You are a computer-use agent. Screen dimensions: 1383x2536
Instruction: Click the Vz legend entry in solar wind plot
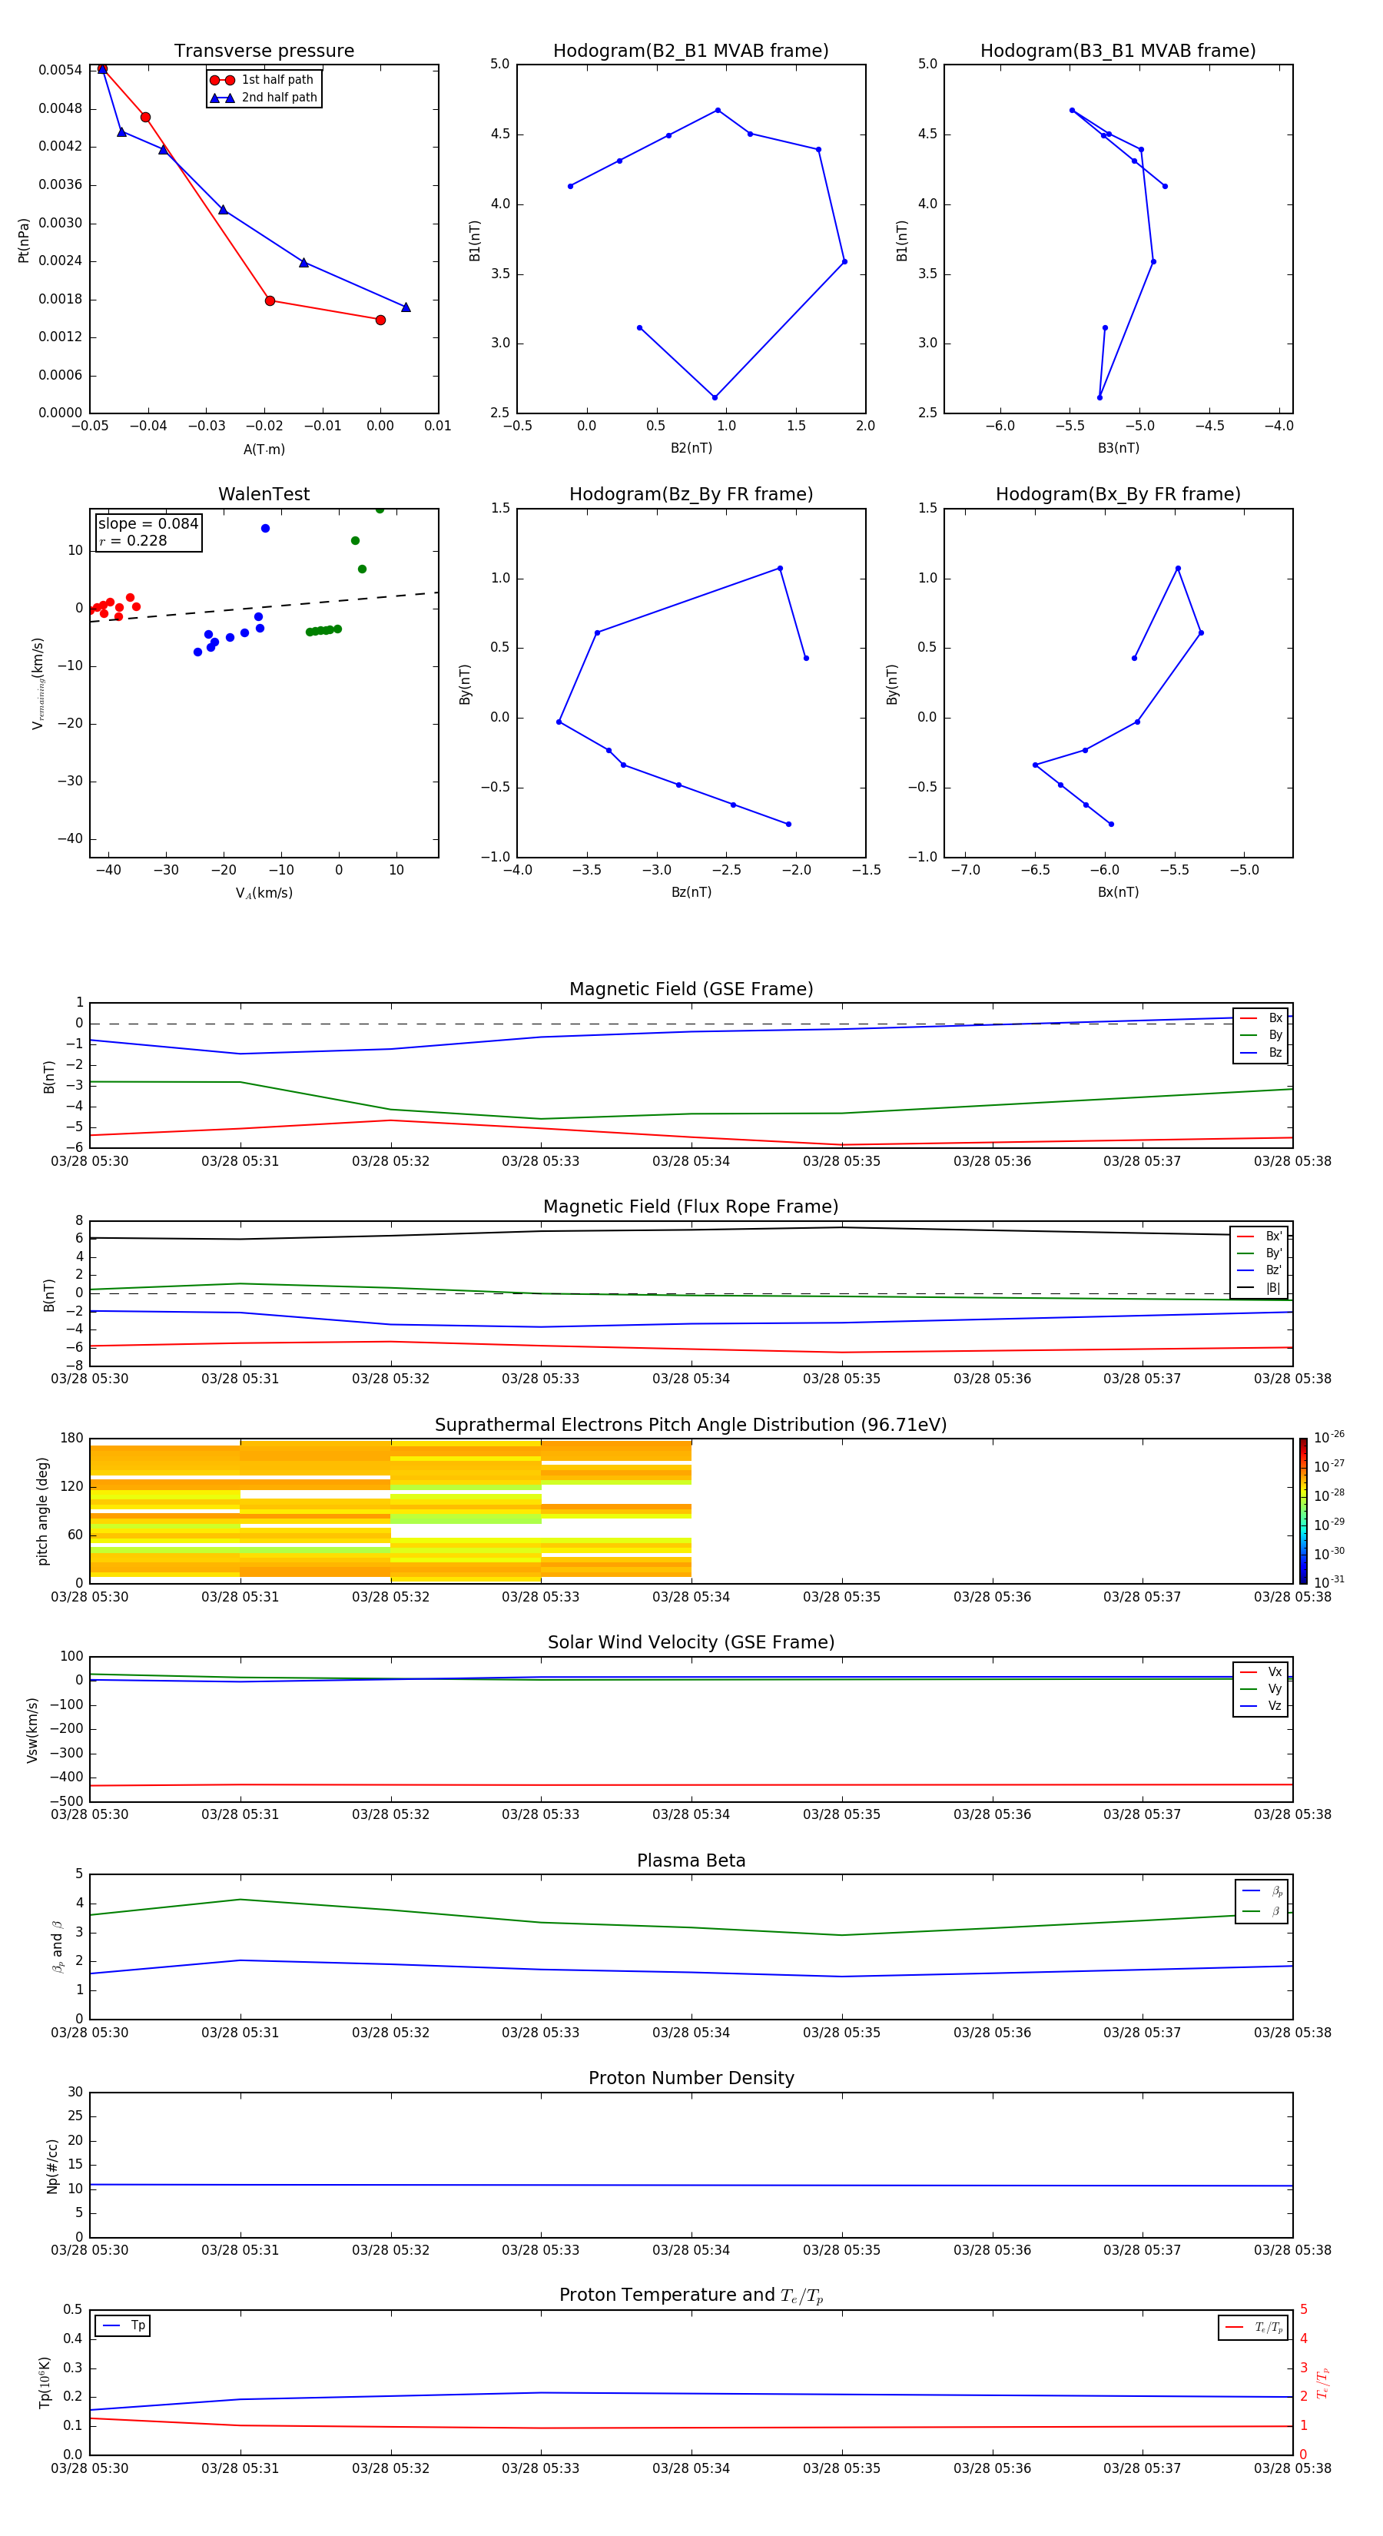click(x=1261, y=1706)
